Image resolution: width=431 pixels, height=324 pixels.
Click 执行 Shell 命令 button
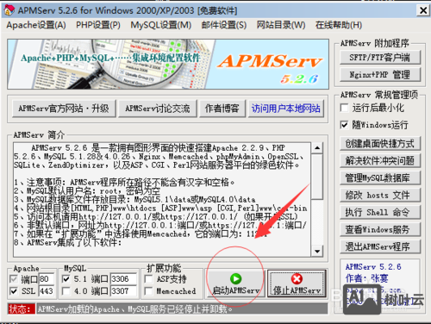pyautogui.click(x=380, y=212)
